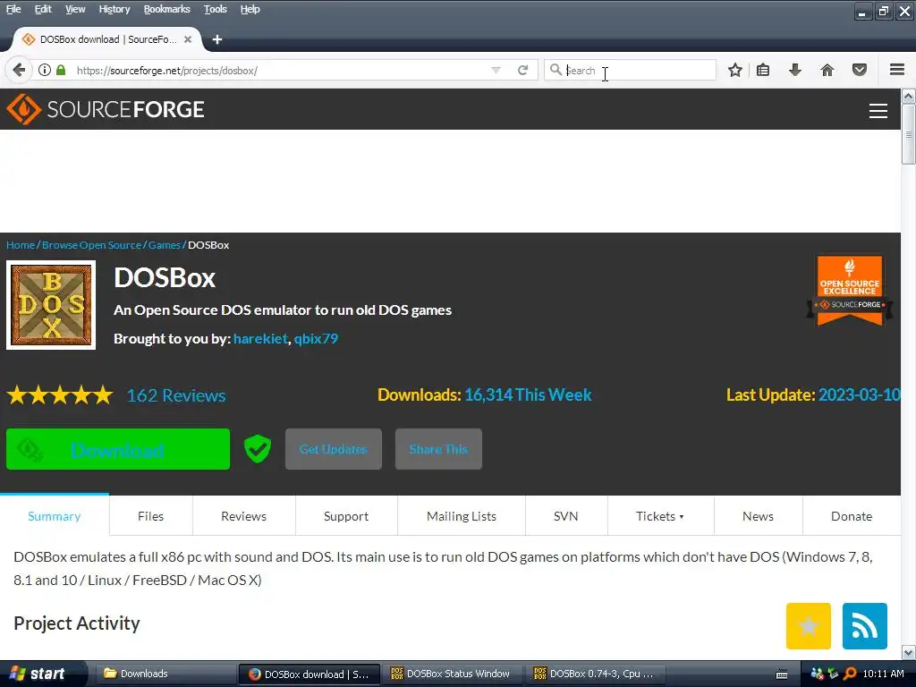Open the 162 Reviews link
This screenshot has width=916, height=687.
point(176,395)
